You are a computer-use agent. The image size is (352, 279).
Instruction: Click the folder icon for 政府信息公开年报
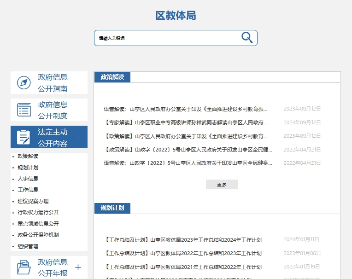(x=23, y=267)
